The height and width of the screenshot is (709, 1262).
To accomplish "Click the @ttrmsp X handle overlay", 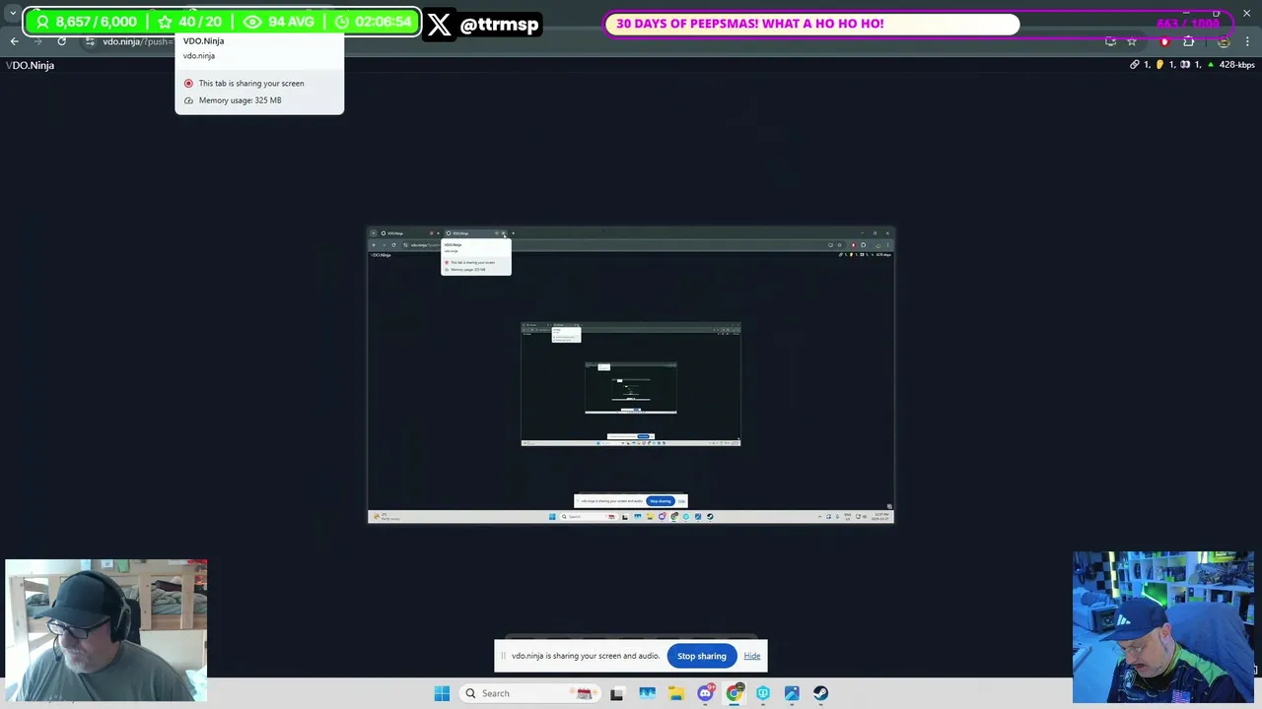I will pos(483,24).
